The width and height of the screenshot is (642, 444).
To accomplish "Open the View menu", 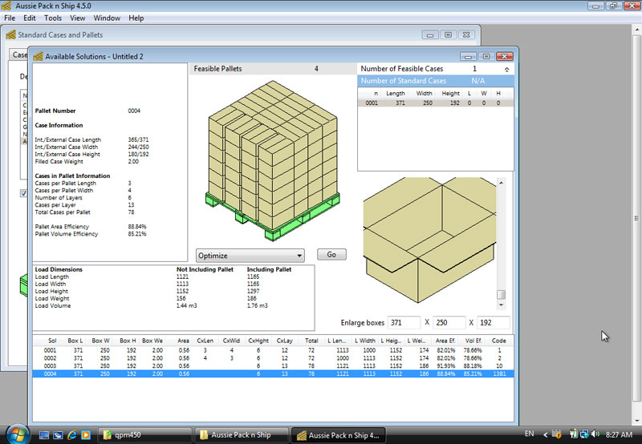I will (x=77, y=18).
